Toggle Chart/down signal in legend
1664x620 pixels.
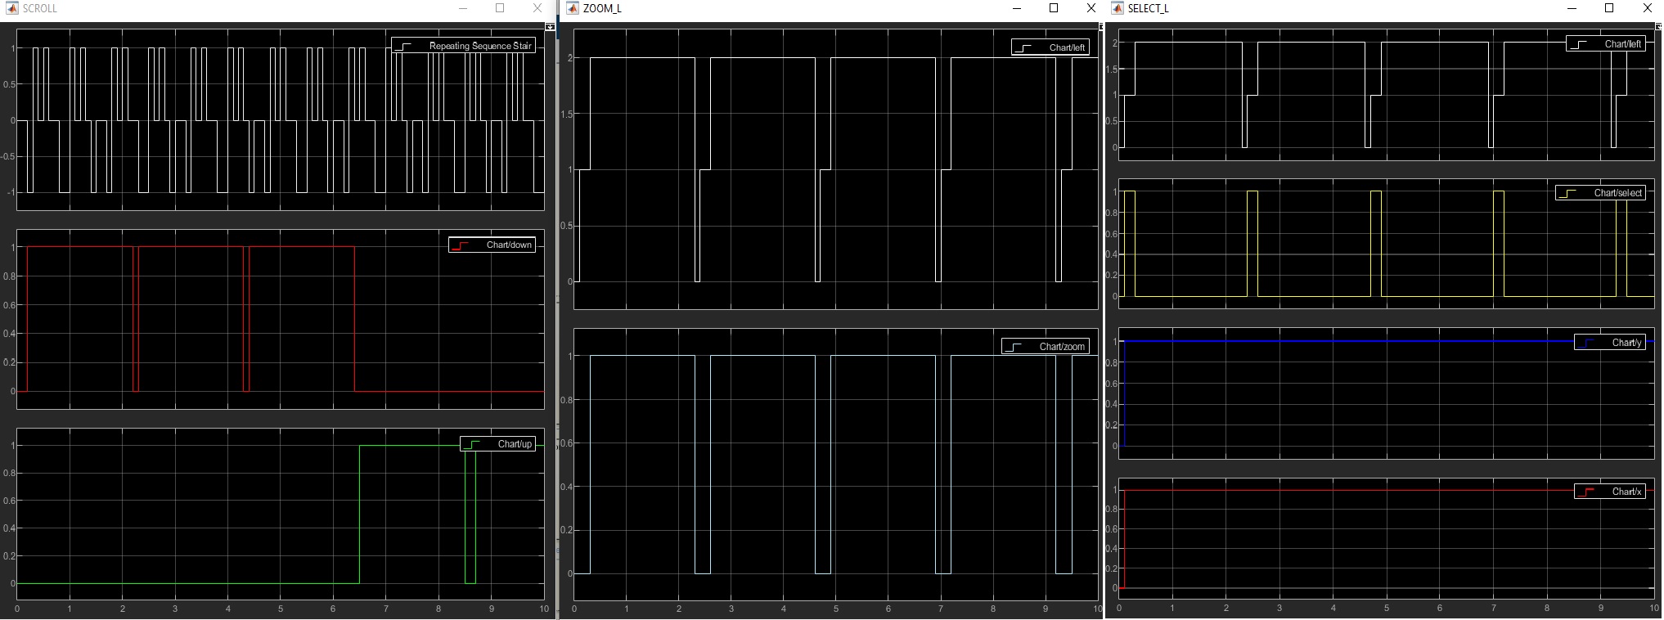tap(492, 245)
